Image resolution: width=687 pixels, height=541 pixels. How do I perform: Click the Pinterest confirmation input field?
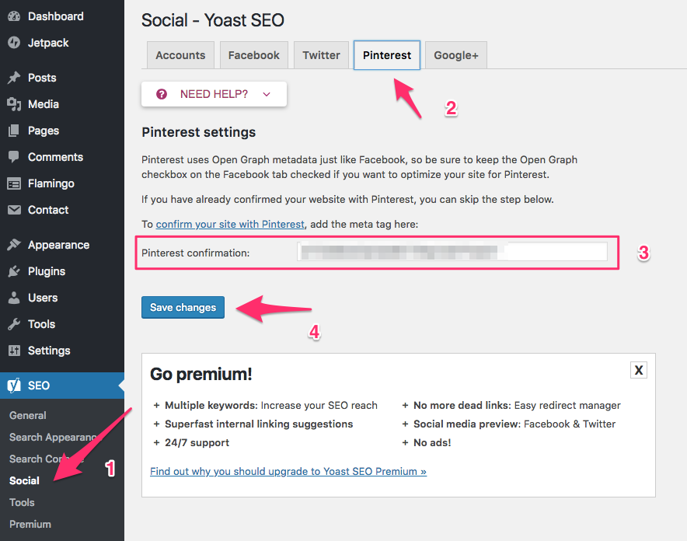(x=451, y=250)
